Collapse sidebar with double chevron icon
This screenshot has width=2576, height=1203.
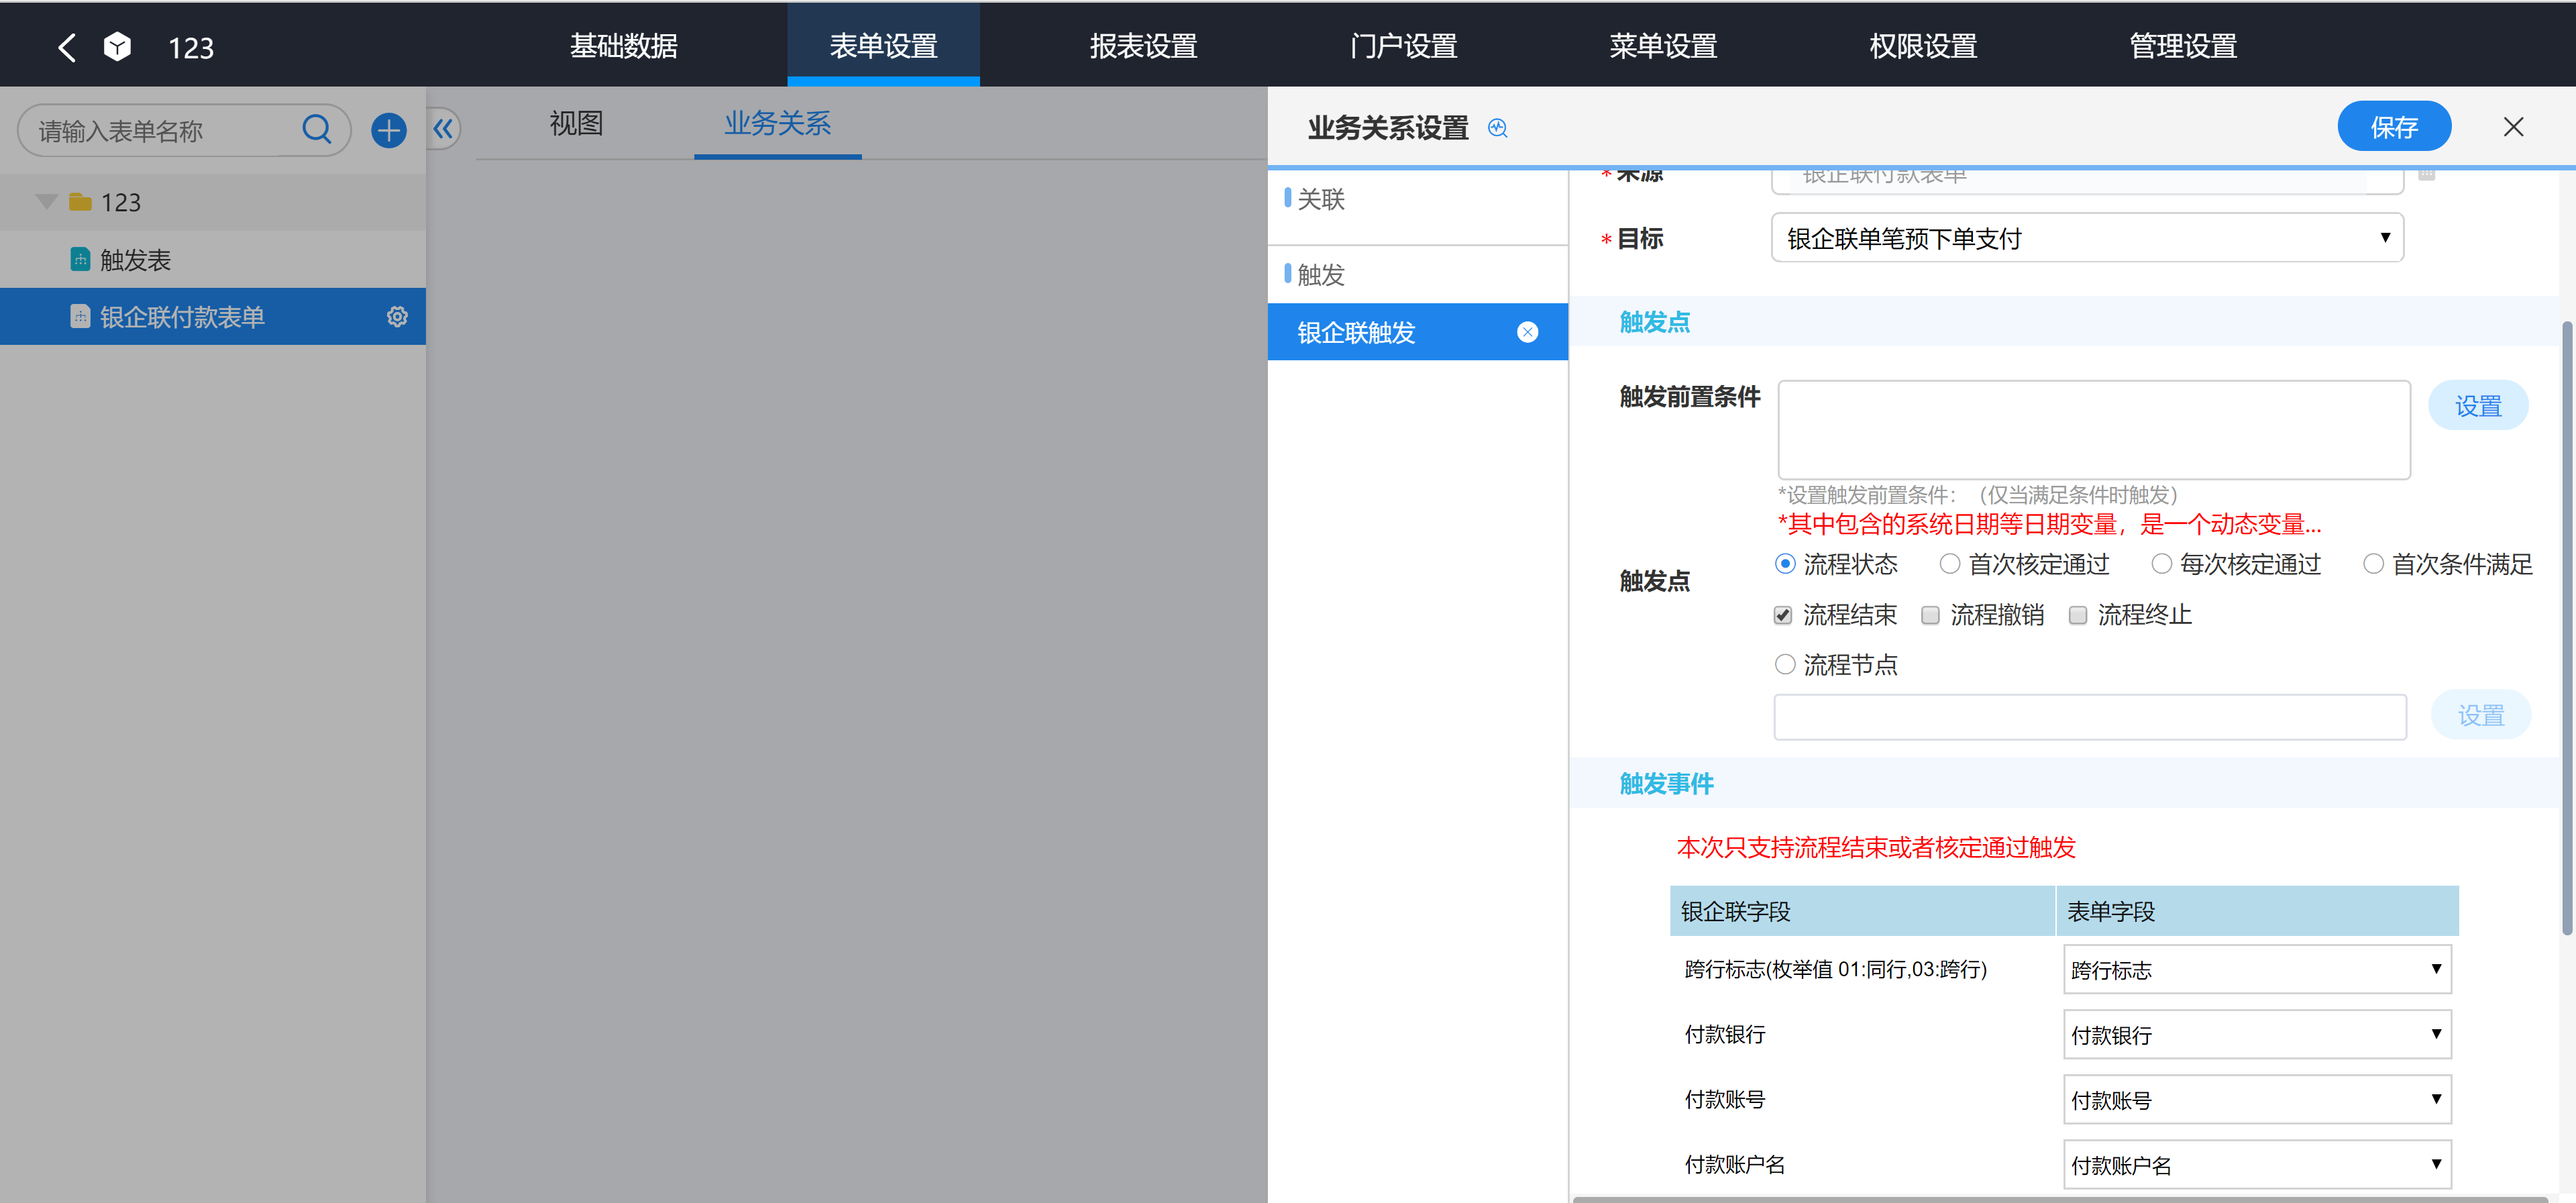(x=443, y=129)
